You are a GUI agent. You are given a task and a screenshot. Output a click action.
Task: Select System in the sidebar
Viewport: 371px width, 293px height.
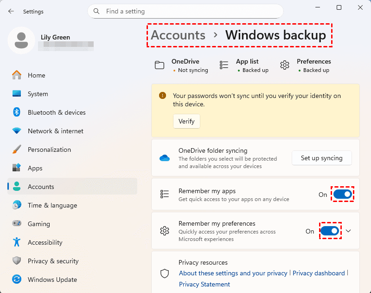point(38,94)
